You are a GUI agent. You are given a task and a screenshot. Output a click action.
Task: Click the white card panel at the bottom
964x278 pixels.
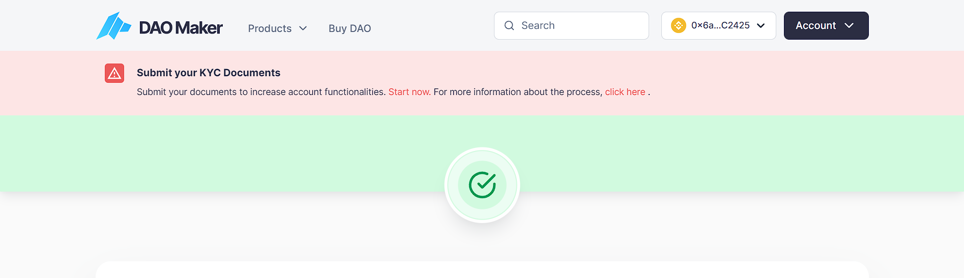(482, 270)
